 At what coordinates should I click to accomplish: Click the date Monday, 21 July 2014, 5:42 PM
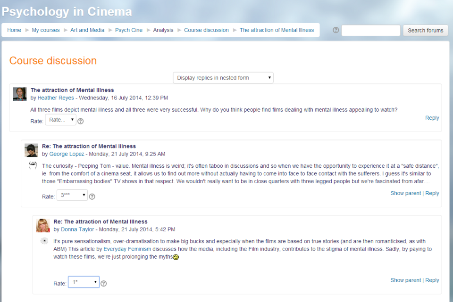pos(137,229)
